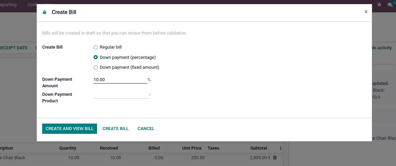
Task: Click the Down Payment Amount field
Action: click(120, 80)
